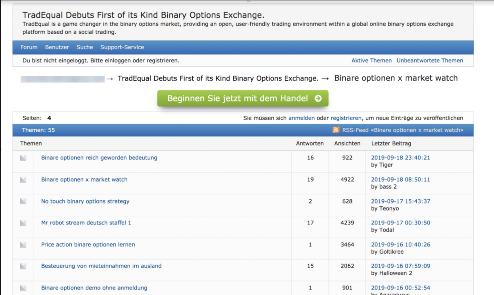The width and height of the screenshot is (494, 295).
Task: Click the 'anmelden' login link
Action: click(301, 118)
